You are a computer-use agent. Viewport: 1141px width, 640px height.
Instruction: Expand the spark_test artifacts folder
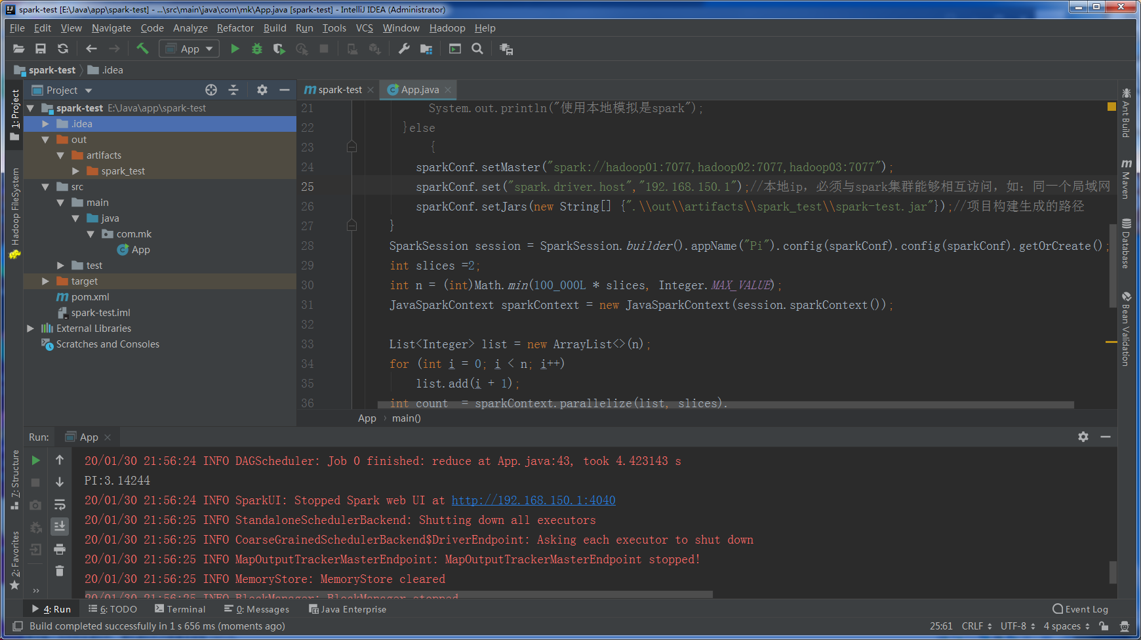pos(75,171)
